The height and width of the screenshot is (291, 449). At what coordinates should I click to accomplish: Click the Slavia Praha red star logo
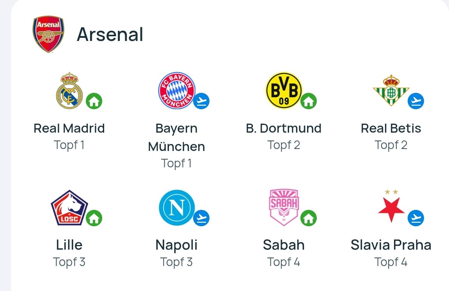coord(391,206)
